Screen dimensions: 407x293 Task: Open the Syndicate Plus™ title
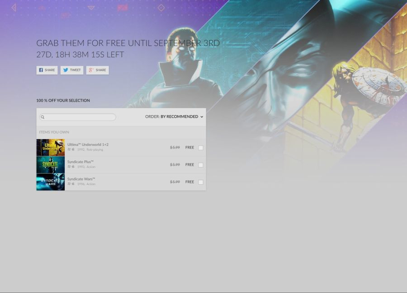(x=80, y=162)
